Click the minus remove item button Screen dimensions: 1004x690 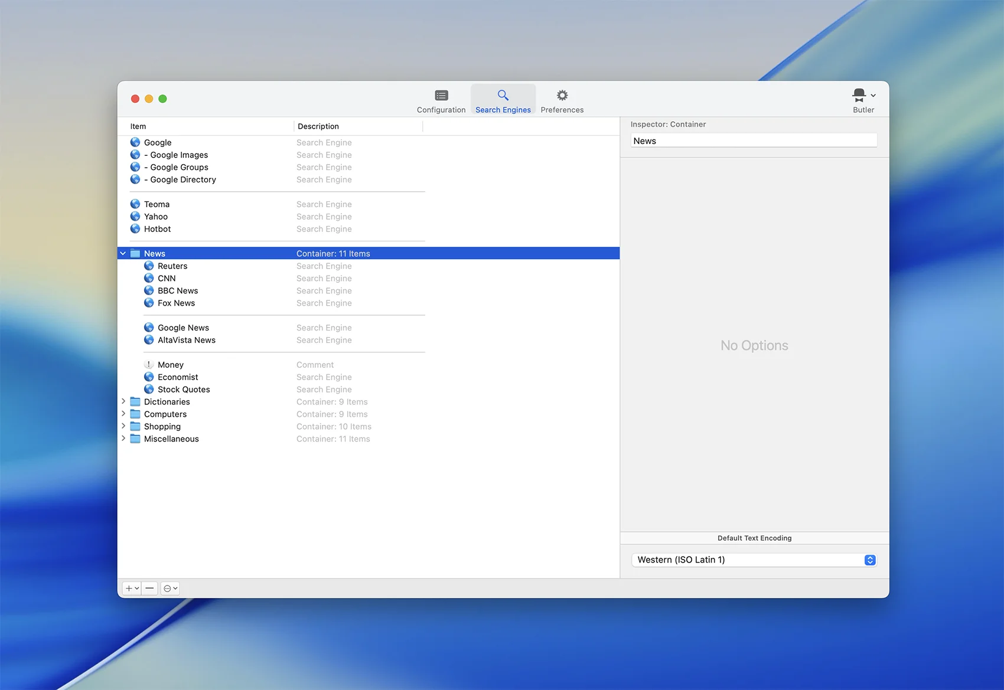[x=150, y=588]
